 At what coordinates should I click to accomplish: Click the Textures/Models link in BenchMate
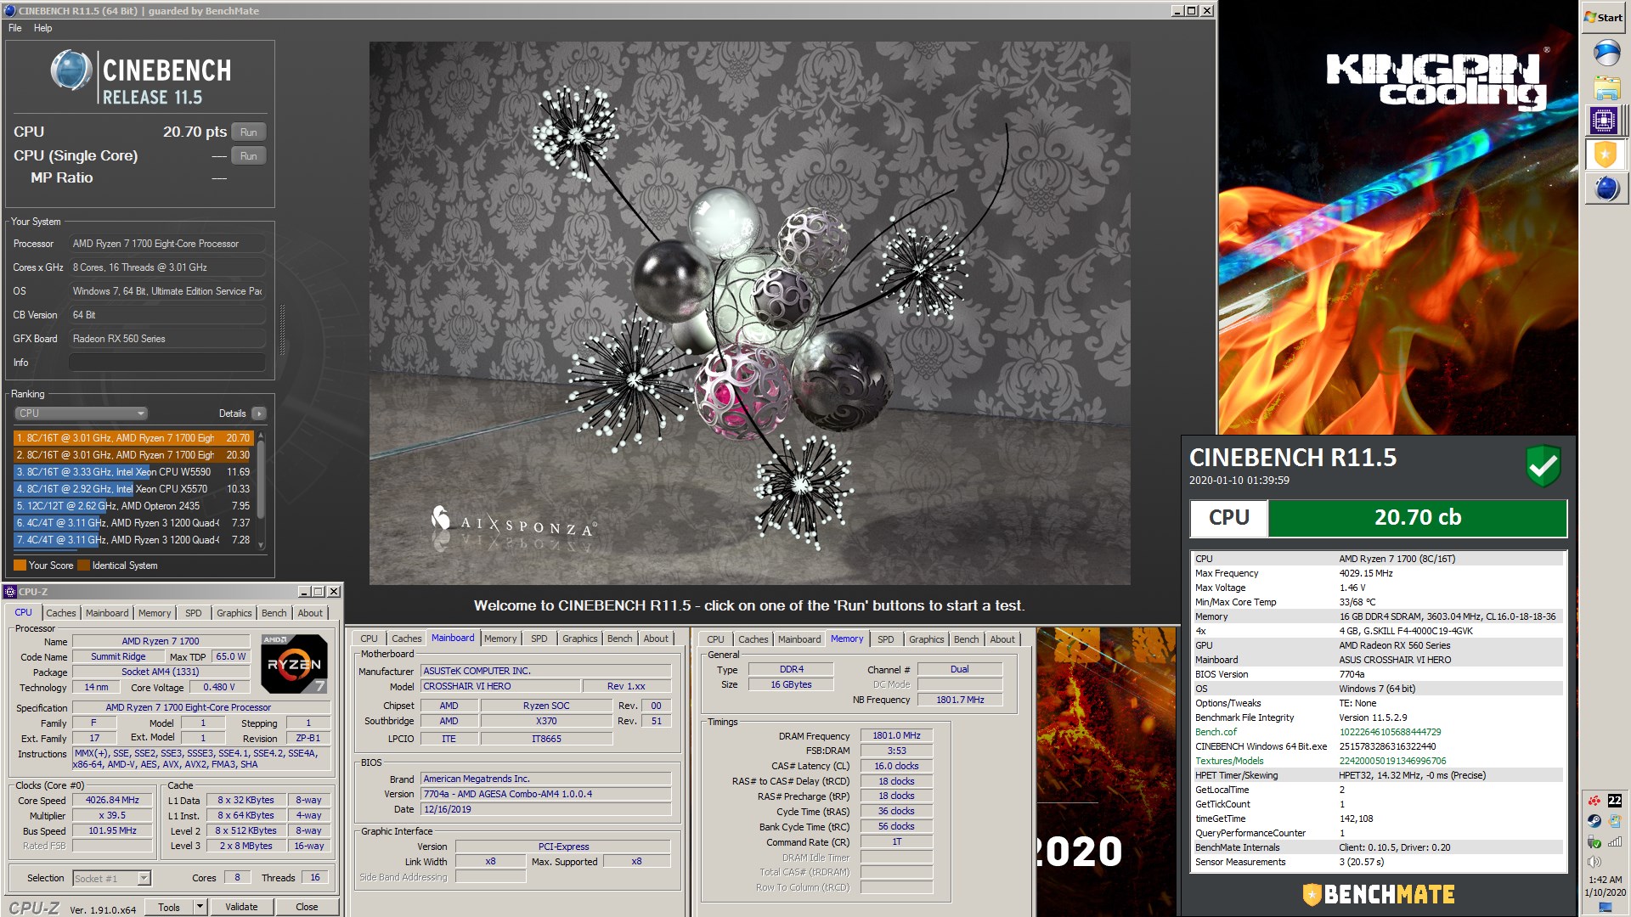(1229, 761)
